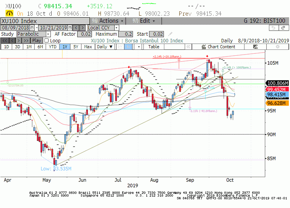Click Maximum value field 0.2

pos(125,34)
